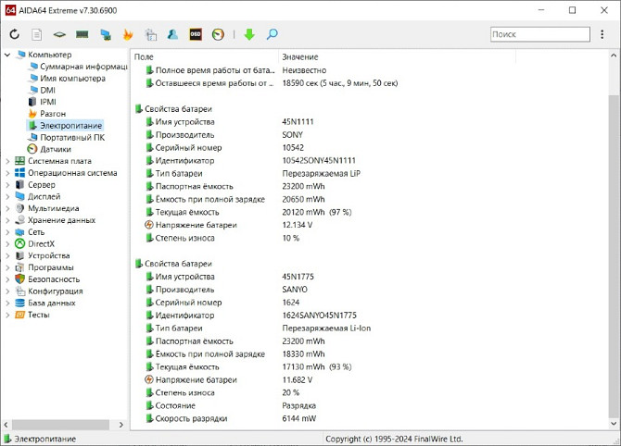This screenshot has height=446, width=621.
Task: Select Имя компьютера tree item
Action: pos(72,79)
